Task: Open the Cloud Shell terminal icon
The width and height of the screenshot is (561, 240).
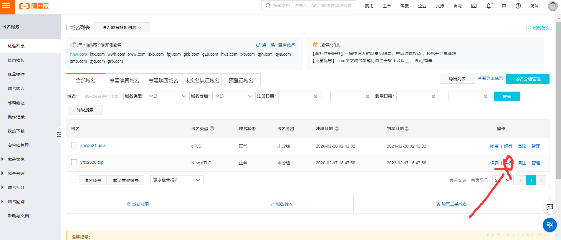Action: coord(474,6)
